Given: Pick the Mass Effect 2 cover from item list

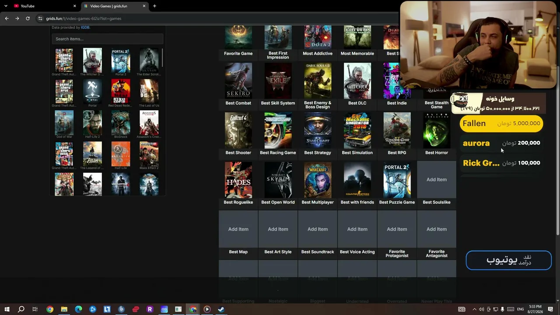Looking at the screenshot, I should (149, 154).
